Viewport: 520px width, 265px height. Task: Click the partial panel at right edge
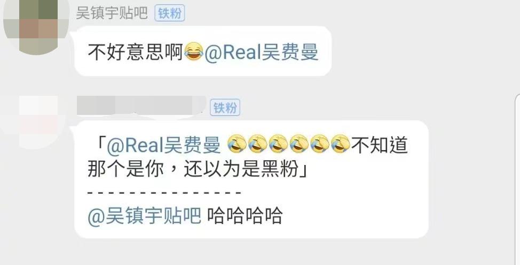pos(517,178)
